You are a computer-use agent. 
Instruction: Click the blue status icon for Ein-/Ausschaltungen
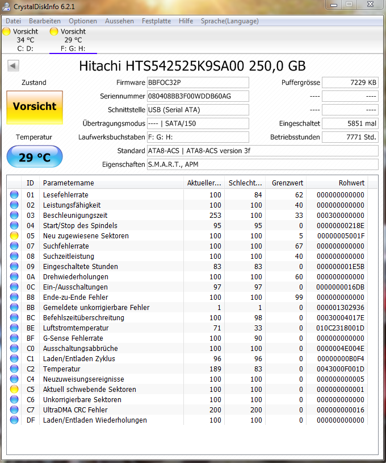[x=14, y=287]
